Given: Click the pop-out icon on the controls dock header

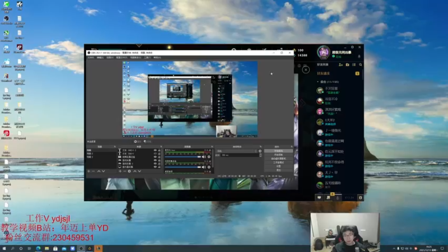Looking at the screenshot, I should click(x=291, y=147).
